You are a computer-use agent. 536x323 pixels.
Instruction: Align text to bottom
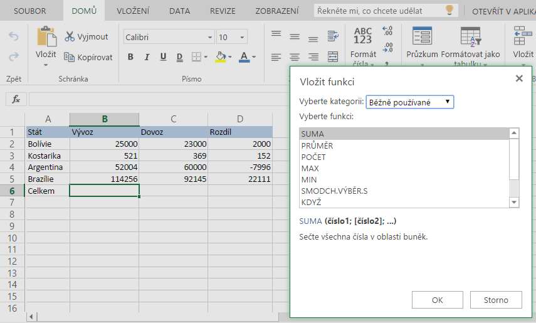pyautogui.click(x=313, y=40)
